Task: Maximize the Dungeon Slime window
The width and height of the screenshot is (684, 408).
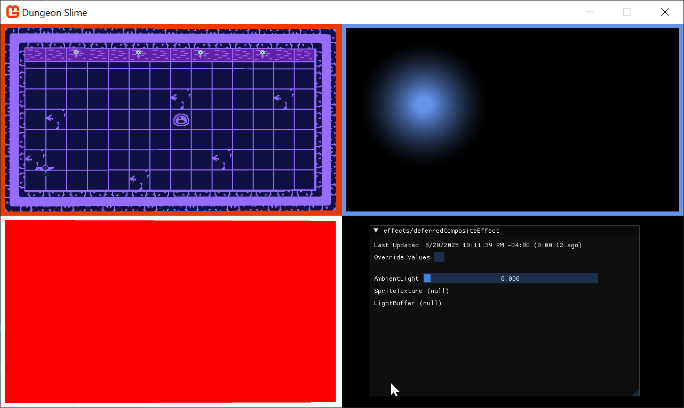Action: point(627,12)
